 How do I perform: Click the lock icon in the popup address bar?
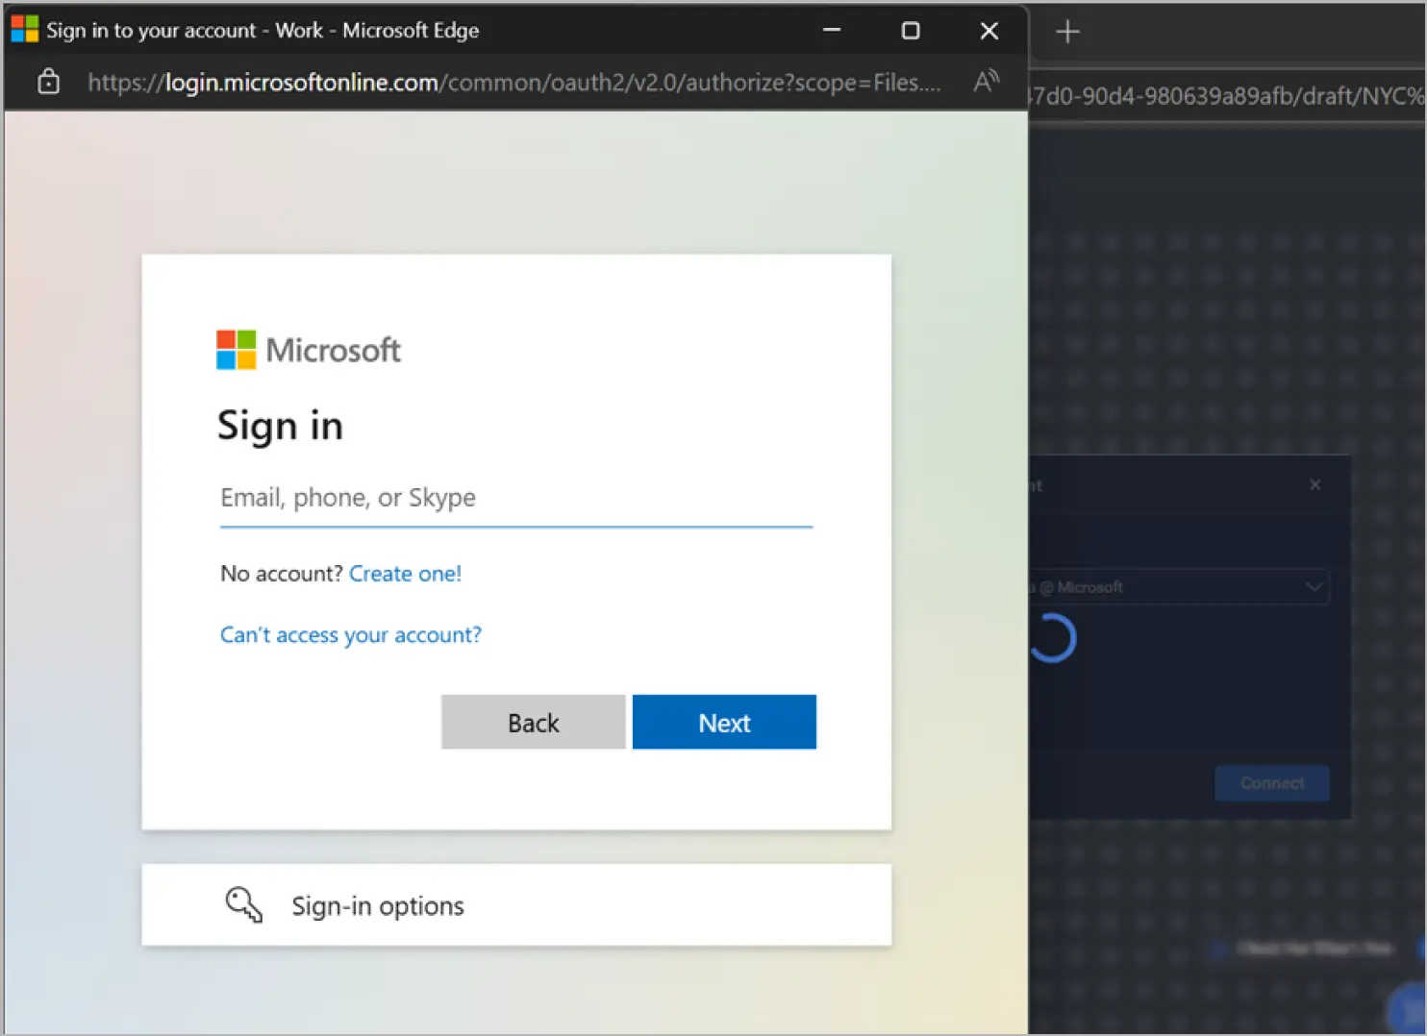coord(48,82)
